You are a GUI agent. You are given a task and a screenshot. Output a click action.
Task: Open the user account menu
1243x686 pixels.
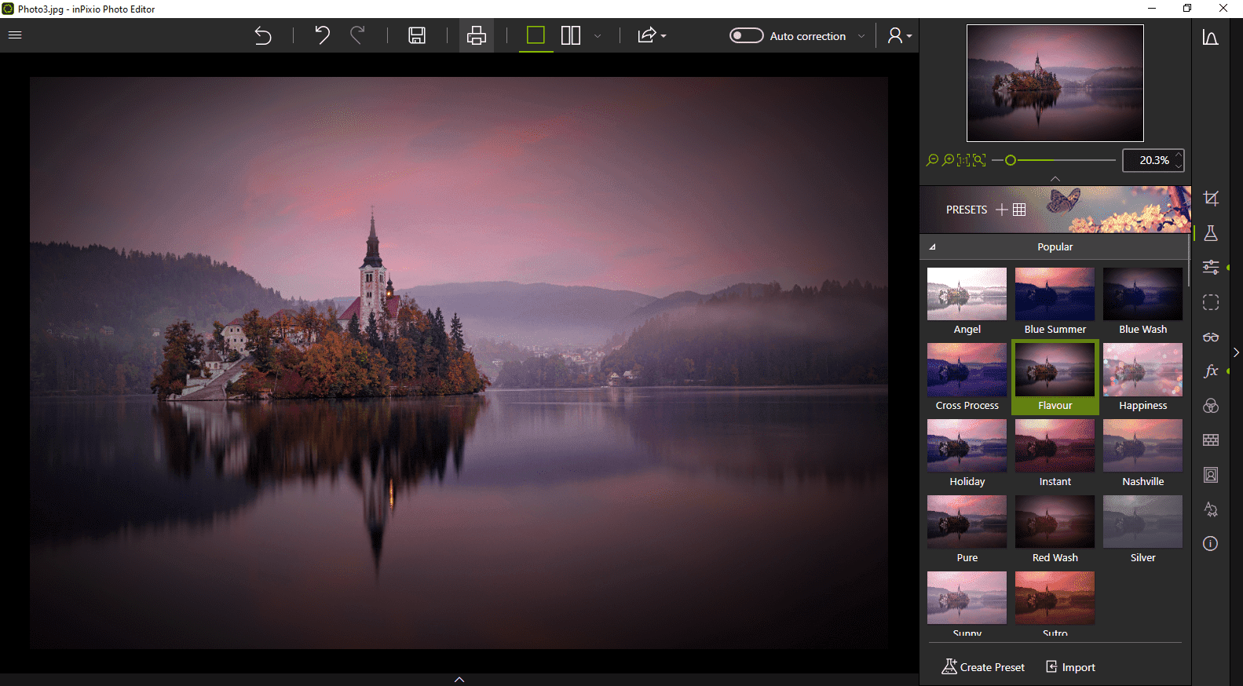[x=899, y=35]
